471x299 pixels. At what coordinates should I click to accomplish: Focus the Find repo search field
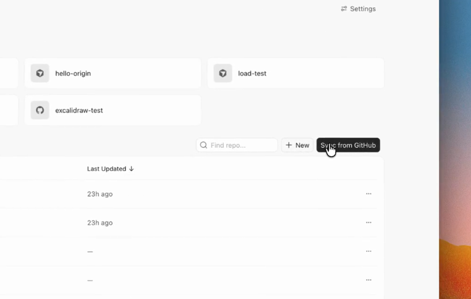(237, 145)
